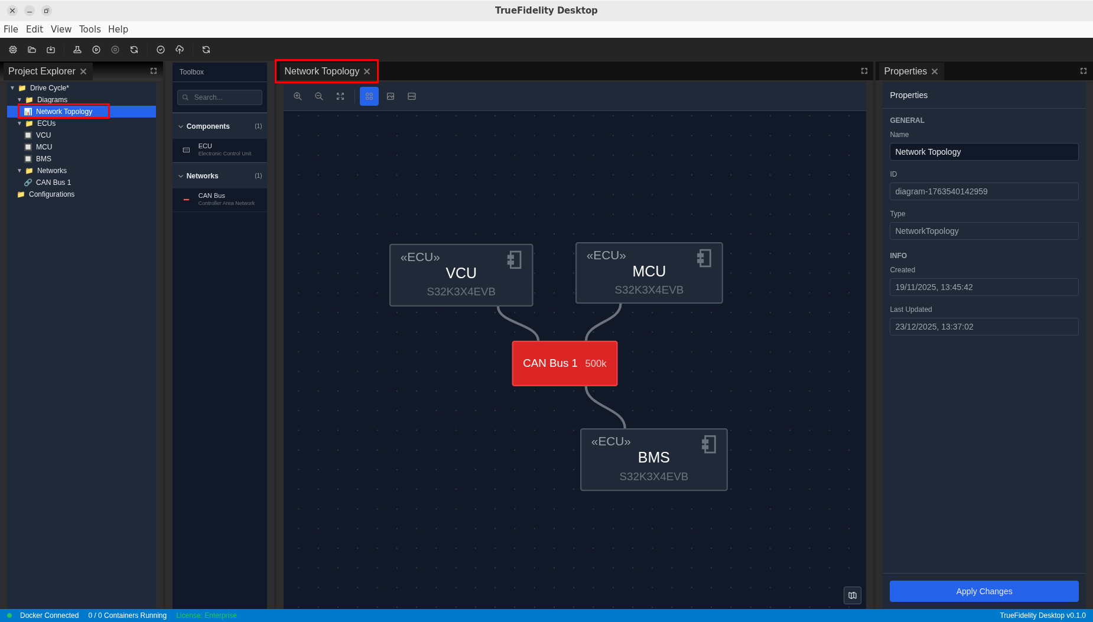Image resolution: width=1093 pixels, height=622 pixels.
Task: Click the ID field with the diagram-1763540142959 value
Action: tap(984, 191)
